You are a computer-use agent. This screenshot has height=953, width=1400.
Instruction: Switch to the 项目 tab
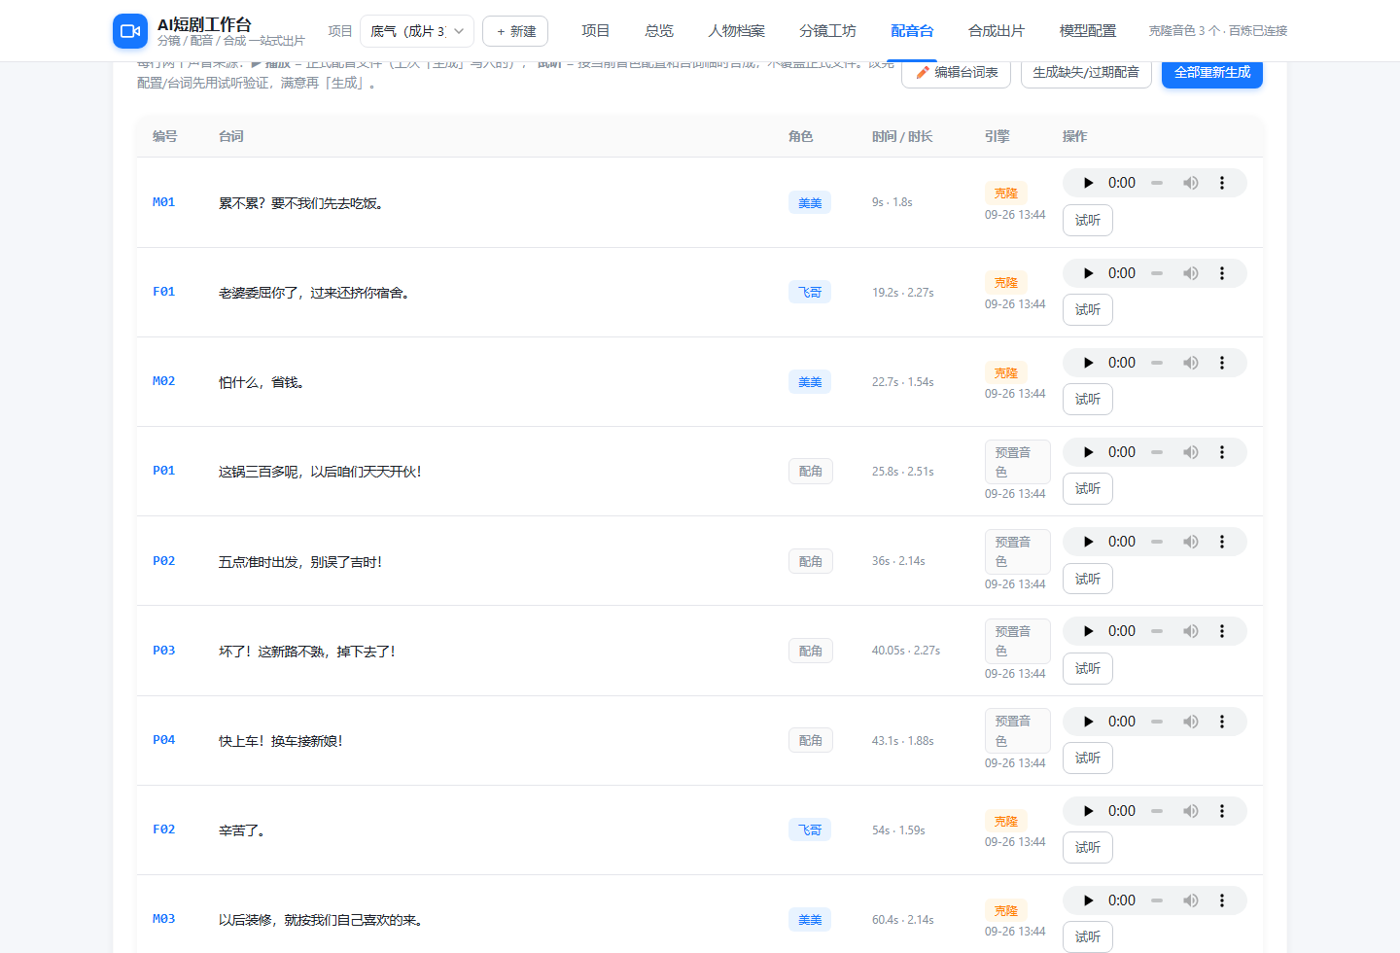[595, 31]
